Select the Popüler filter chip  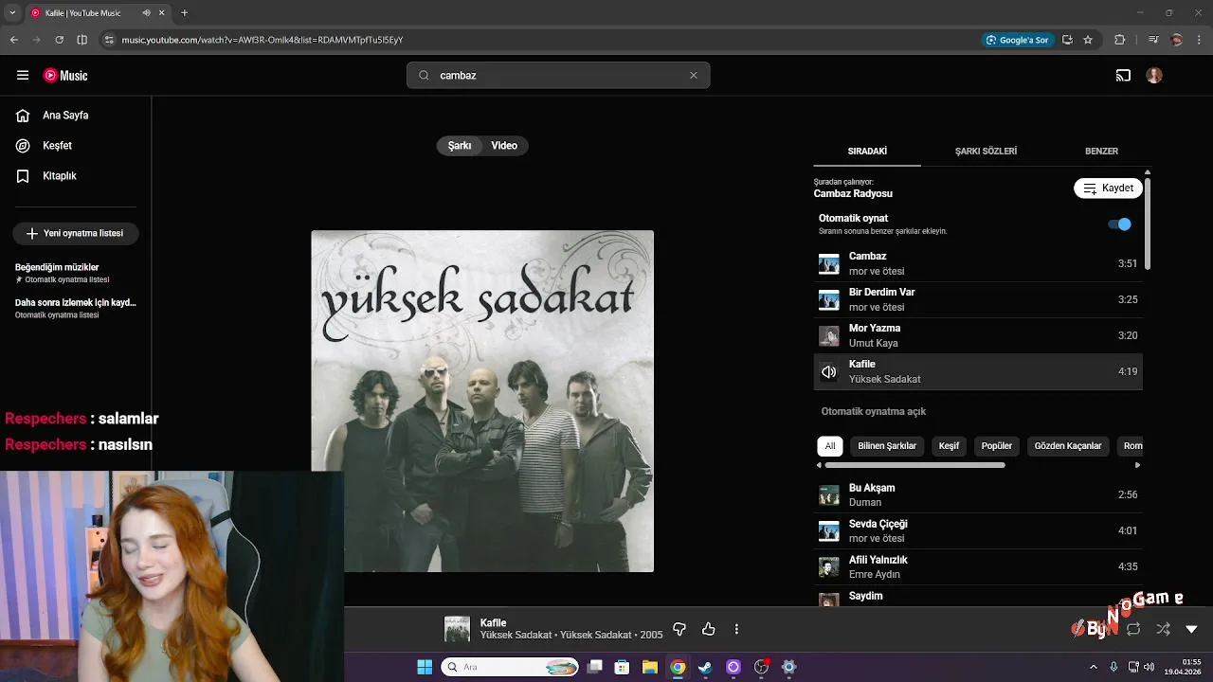point(997,446)
